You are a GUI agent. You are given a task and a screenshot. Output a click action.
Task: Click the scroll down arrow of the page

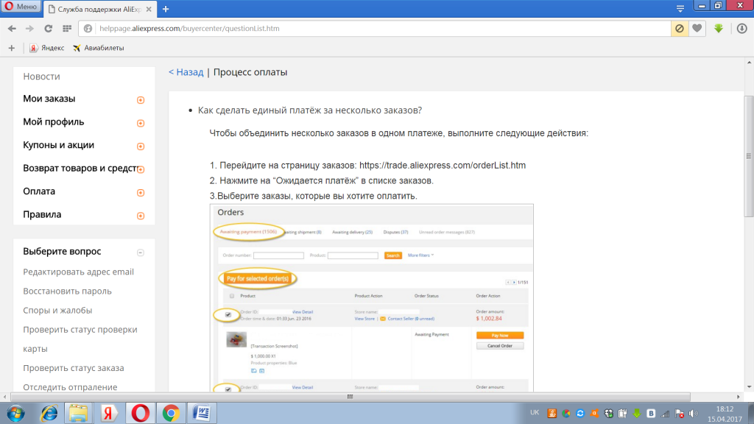pos(749,387)
